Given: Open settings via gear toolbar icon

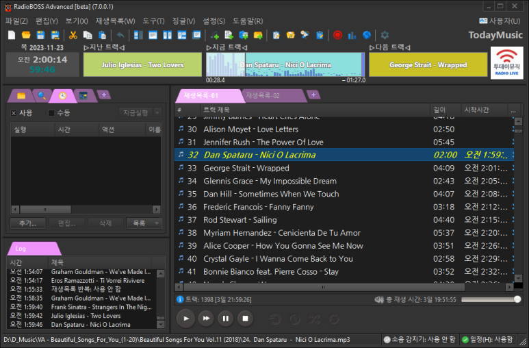Looking at the screenshot, I should click(x=385, y=35).
